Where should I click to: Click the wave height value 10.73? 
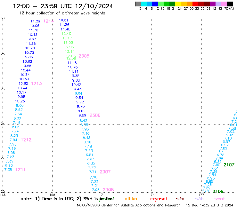coord(29,52)
